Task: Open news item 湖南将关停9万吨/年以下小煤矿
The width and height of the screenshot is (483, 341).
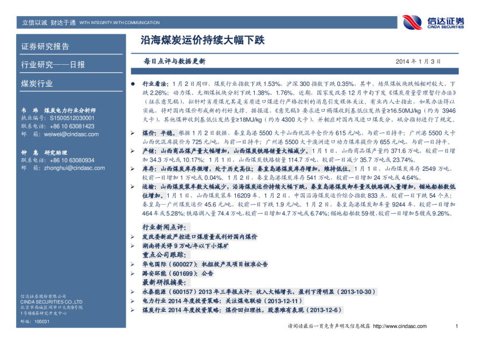Action: tap(185, 245)
